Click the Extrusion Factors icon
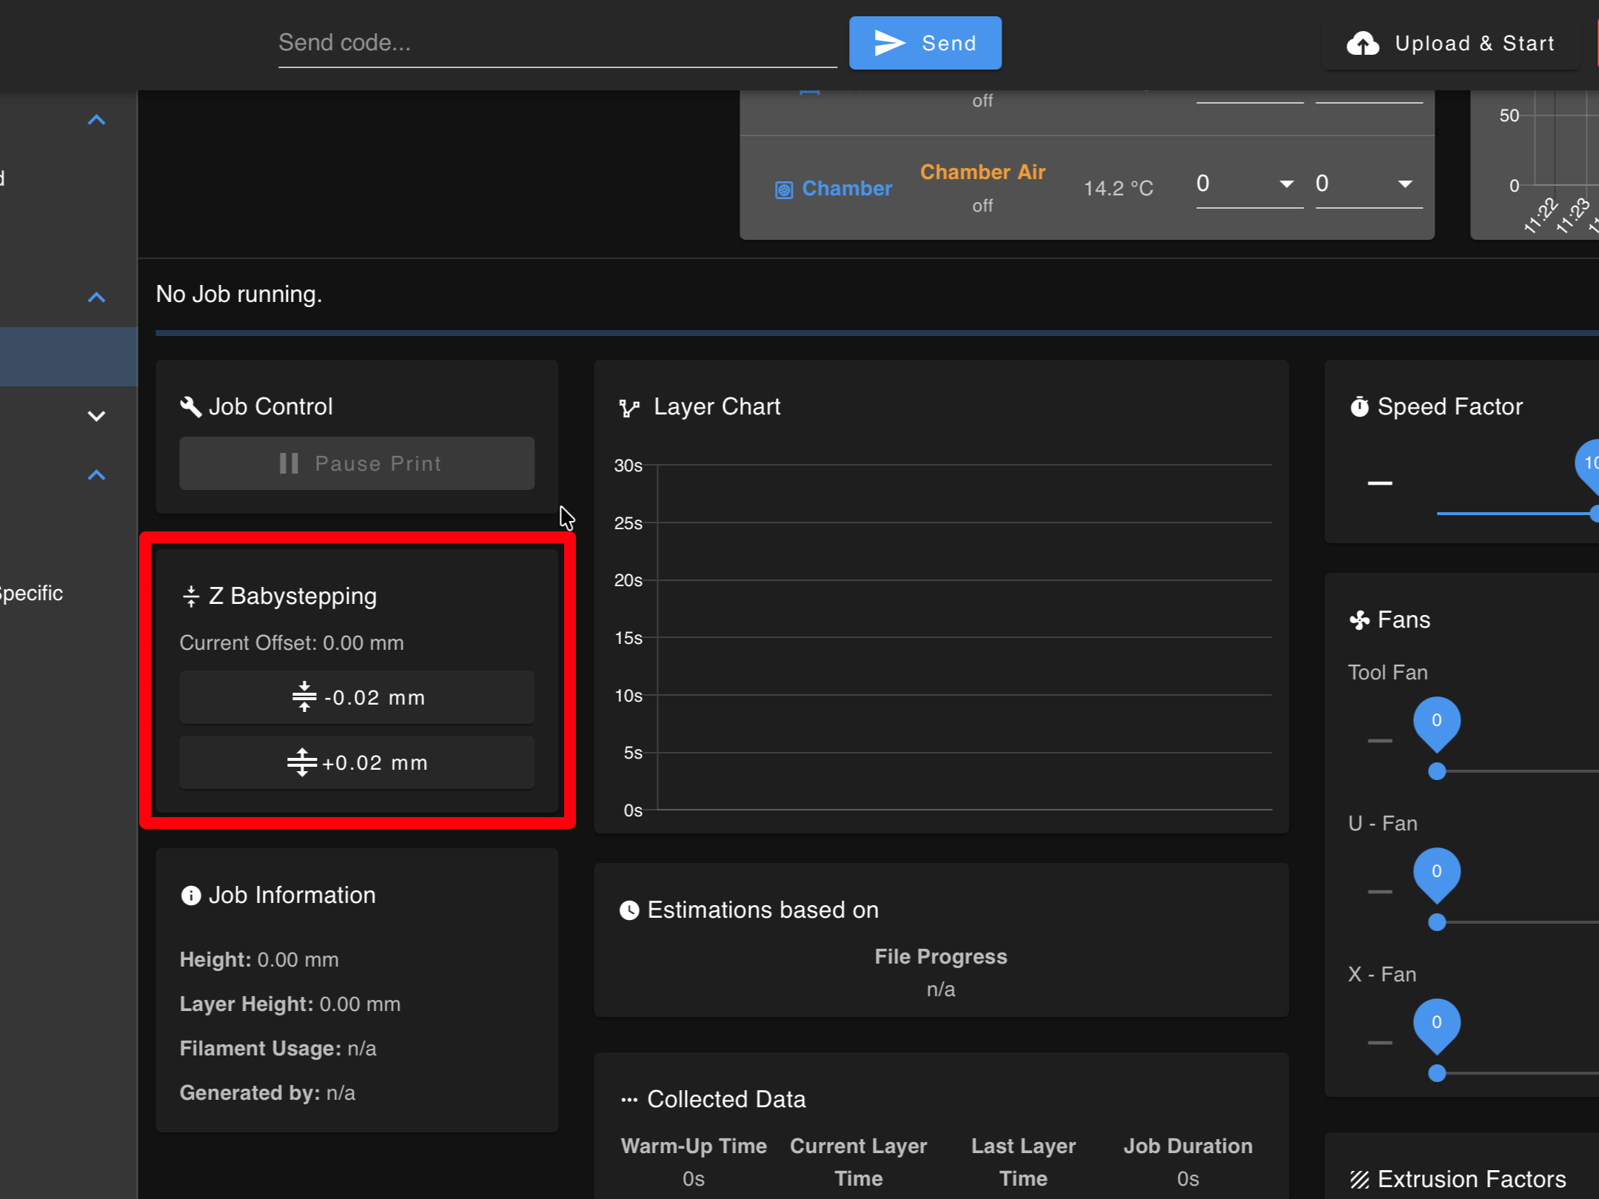Screen dimensions: 1599x1199 click(1359, 1180)
